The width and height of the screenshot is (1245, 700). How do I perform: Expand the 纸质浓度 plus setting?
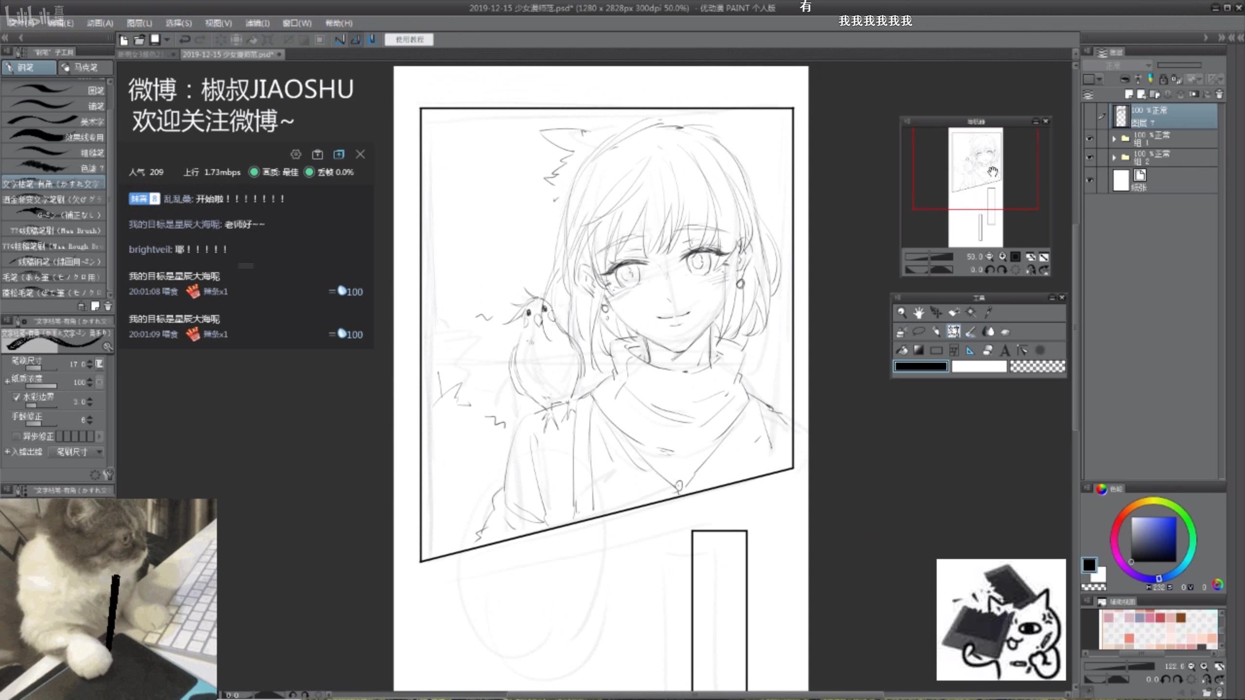click(7, 381)
